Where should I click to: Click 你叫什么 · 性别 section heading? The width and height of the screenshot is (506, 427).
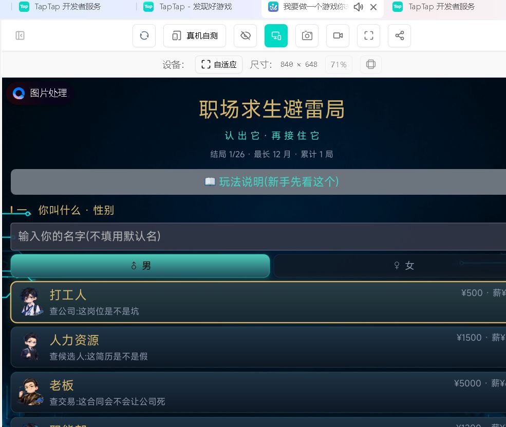(x=76, y=211)
